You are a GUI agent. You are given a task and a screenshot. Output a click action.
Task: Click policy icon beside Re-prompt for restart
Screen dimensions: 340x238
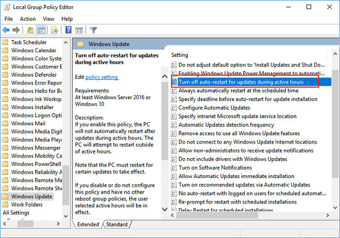point(174,202)
